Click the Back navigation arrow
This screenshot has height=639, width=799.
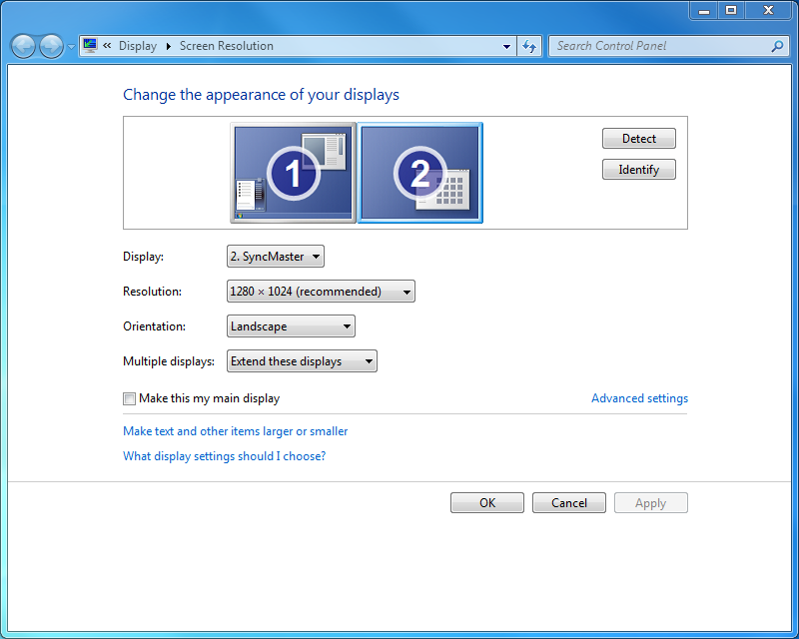pyautogui.click(x=23, y=46)
